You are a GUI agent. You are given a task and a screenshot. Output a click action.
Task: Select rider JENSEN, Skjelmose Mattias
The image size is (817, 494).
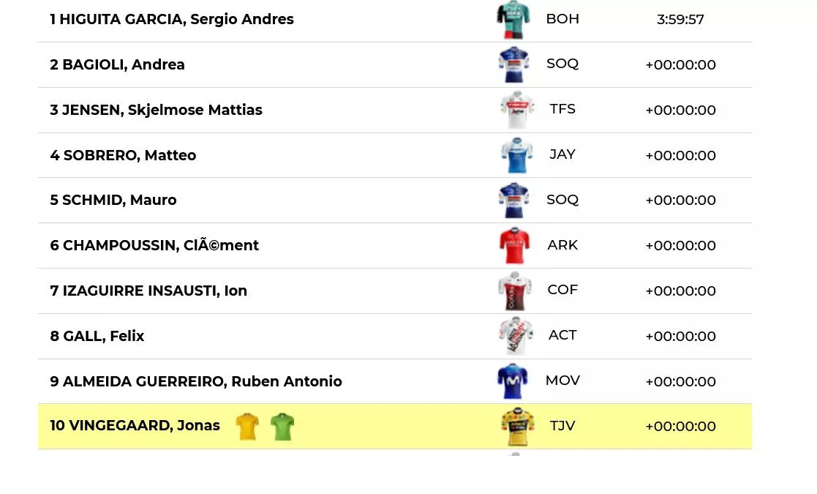tap(156, 110)
